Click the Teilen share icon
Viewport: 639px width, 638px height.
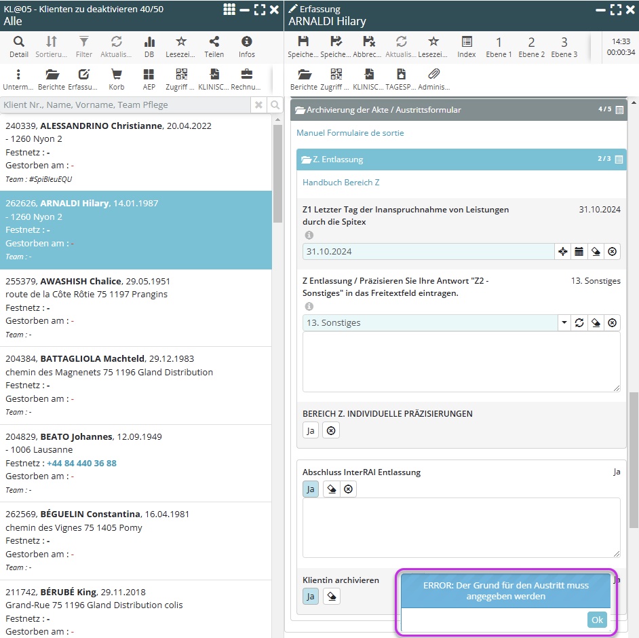point(214,46)
